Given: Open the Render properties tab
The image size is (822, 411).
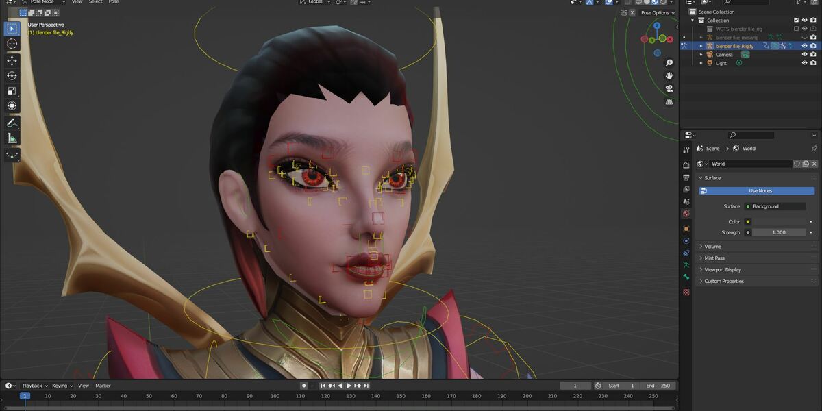Looking at the screenshot, I should pyautogui.click(x=686, y=165).
